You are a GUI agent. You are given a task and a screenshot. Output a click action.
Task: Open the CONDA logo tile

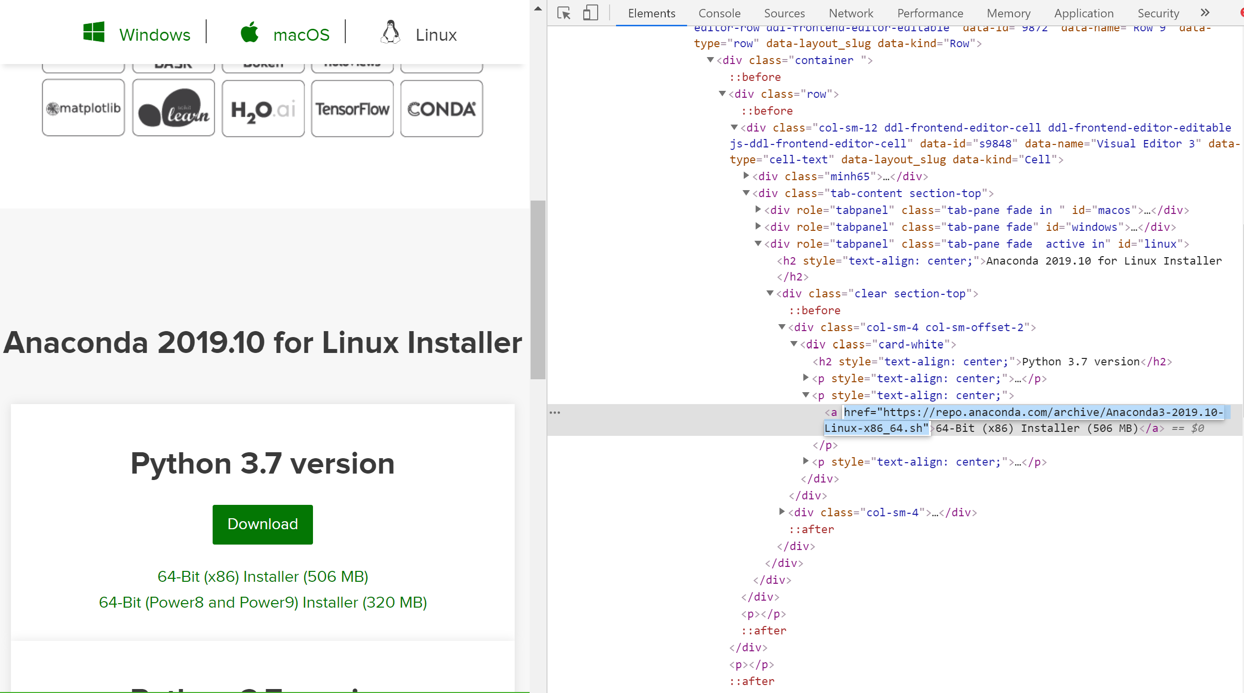442,108
